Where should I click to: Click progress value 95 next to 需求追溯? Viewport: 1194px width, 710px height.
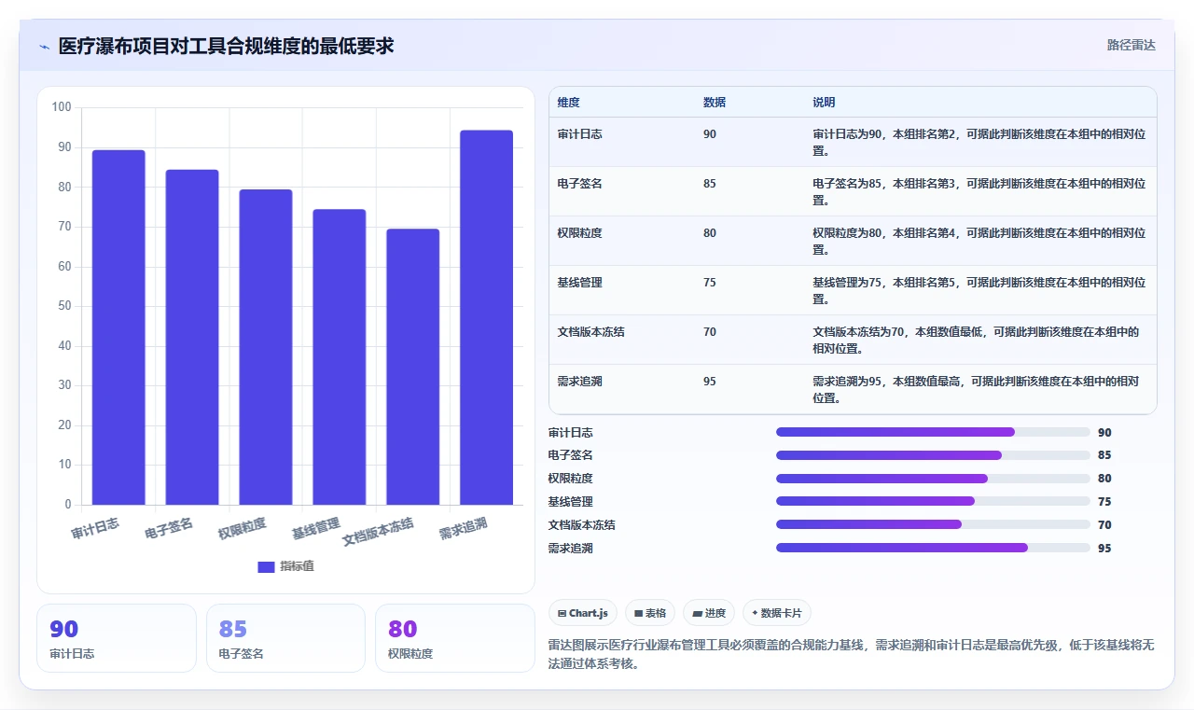coord(1104,549)
